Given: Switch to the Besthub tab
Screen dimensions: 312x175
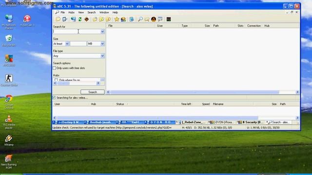Looking at the screenshot, I should tap(99, 122).
